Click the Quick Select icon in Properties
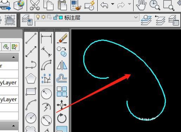 click(15, 47)
